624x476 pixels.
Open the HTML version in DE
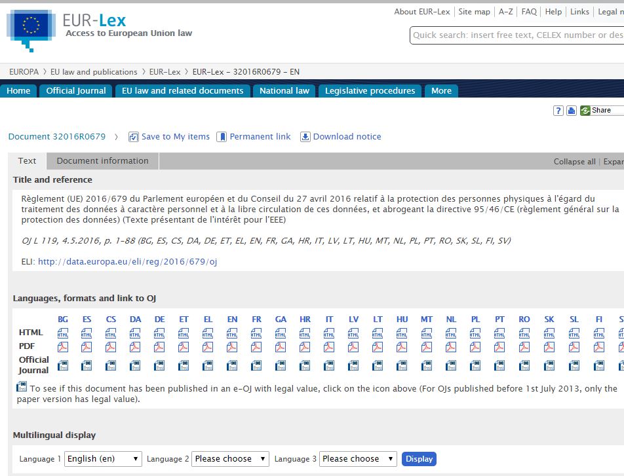tap(159, 333)
